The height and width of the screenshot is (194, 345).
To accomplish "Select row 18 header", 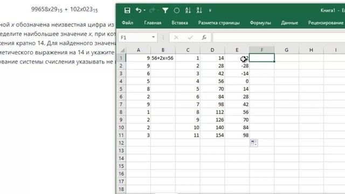I will 121,189.
